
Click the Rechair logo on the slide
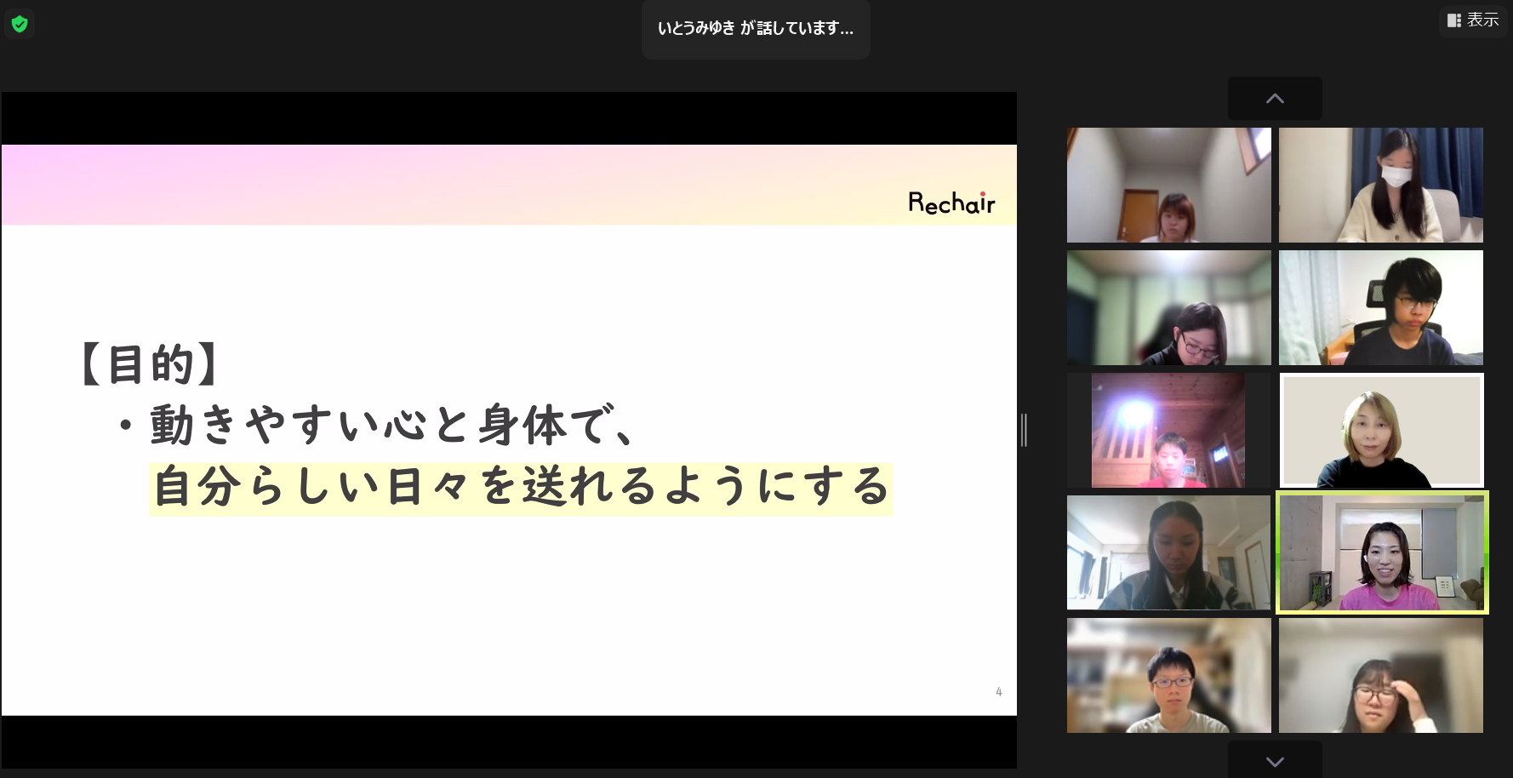coord(951,203)
